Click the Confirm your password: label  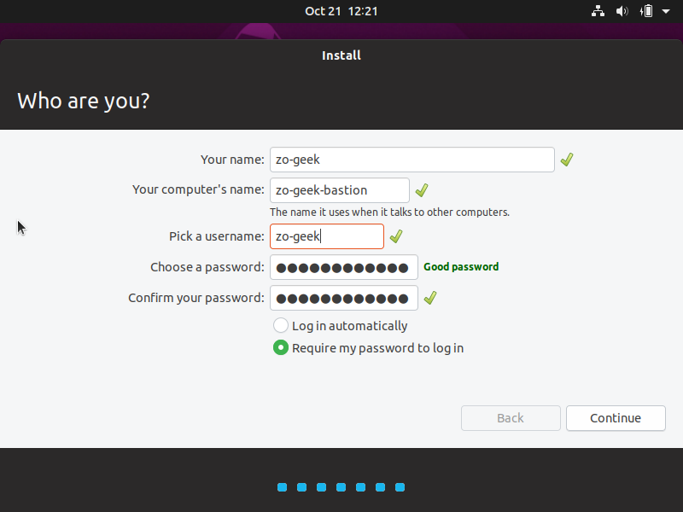click(x=196, y=298)
